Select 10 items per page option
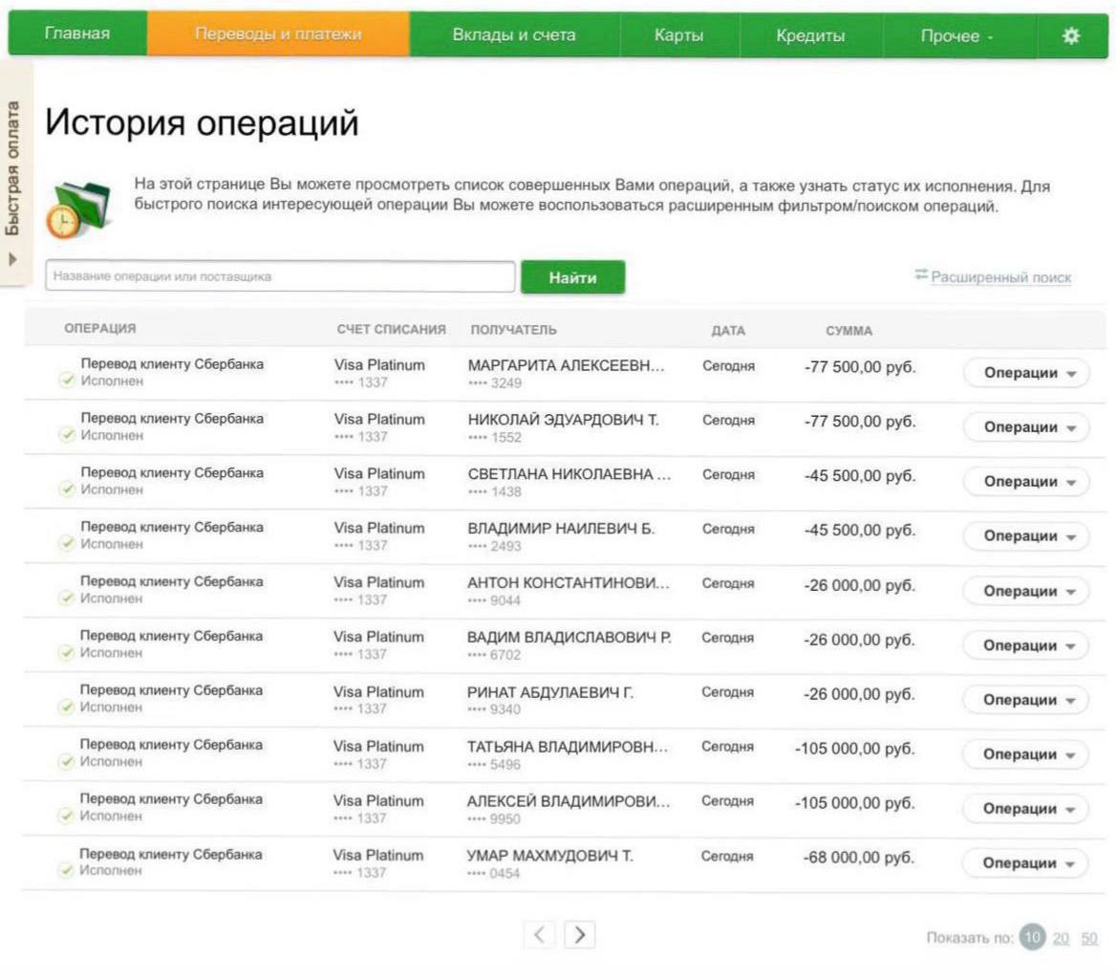The width and height of the screenshot is (1117, 980). tap(1032, 937)
